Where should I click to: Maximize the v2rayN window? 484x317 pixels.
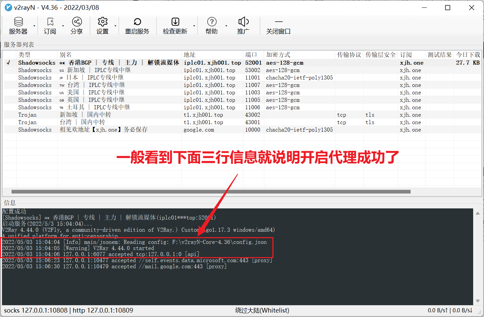click(447, 7)
